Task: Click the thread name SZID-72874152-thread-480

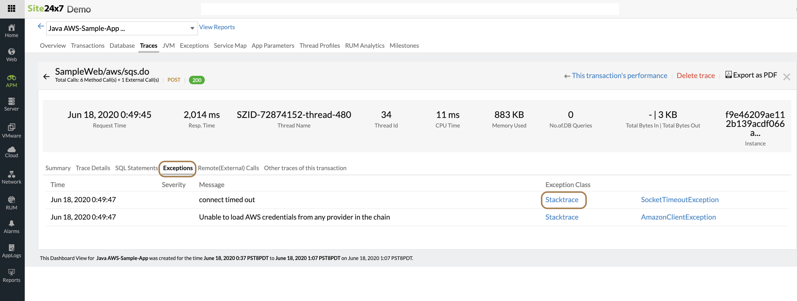Action: tap(294, 115)
